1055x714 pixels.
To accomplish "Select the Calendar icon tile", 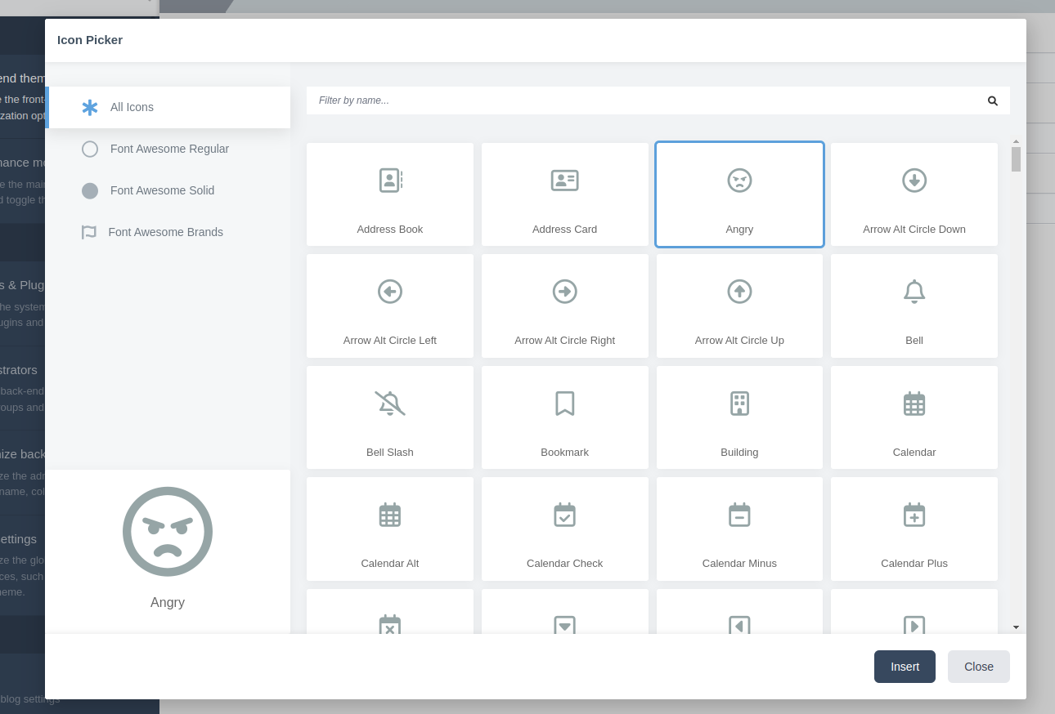I will (914, 417).
